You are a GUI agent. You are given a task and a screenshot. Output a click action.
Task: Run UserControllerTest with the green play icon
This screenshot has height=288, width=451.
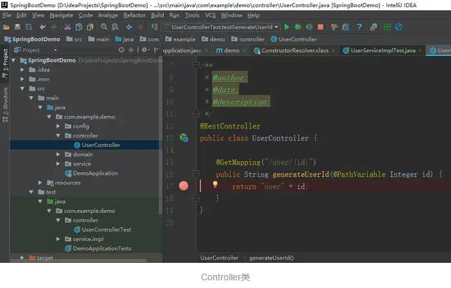coord(287,27)
